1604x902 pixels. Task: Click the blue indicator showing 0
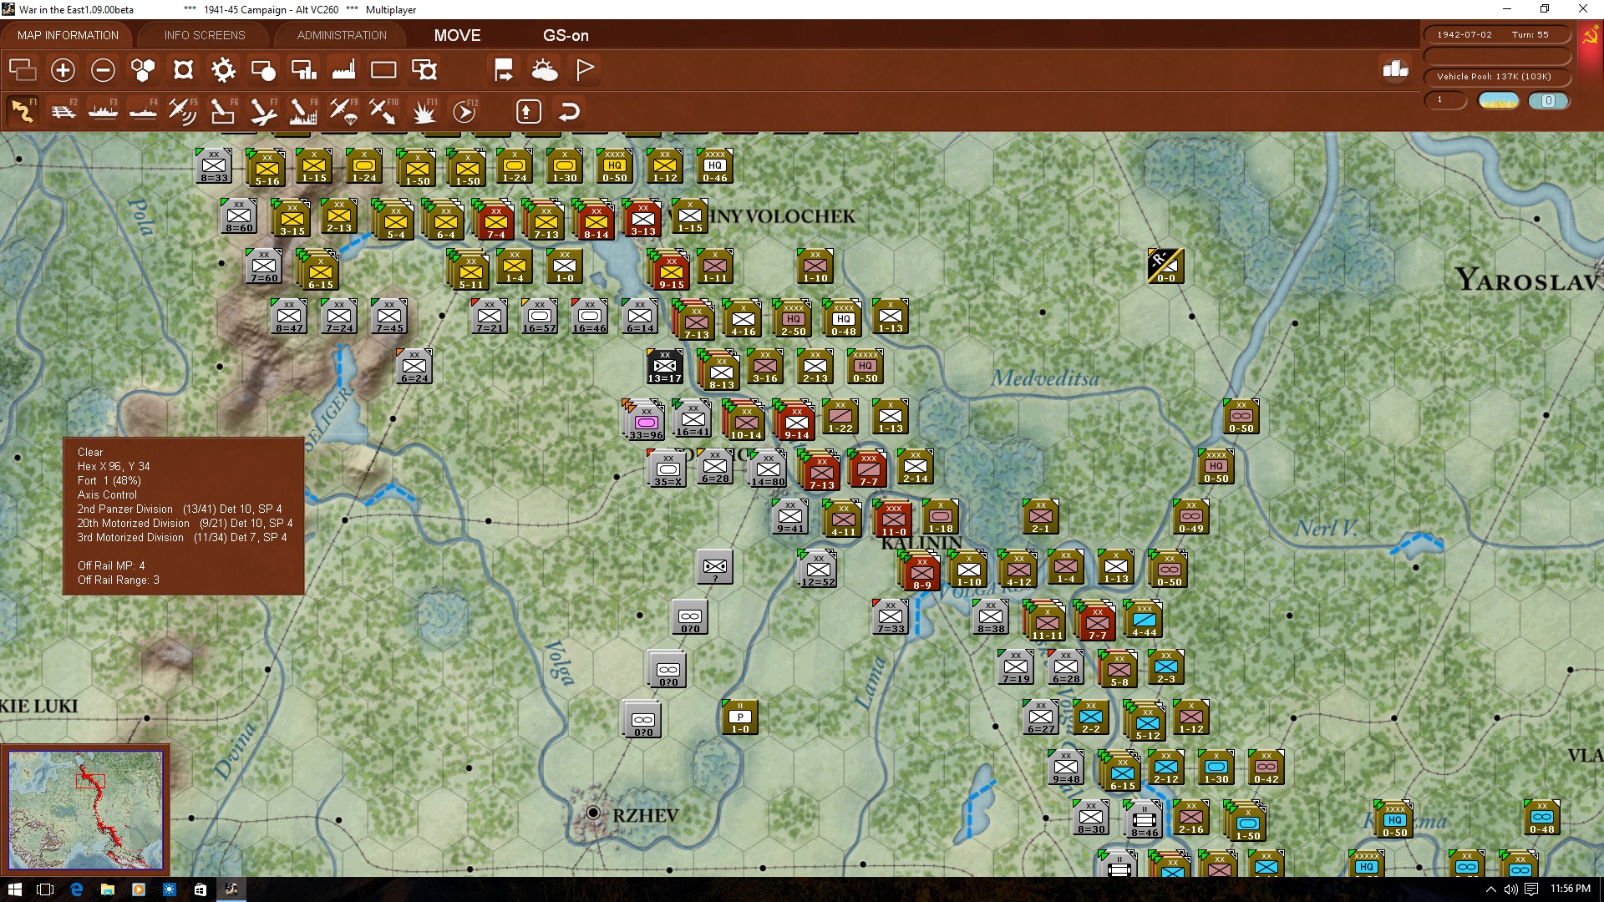[x=1548, y=100]
